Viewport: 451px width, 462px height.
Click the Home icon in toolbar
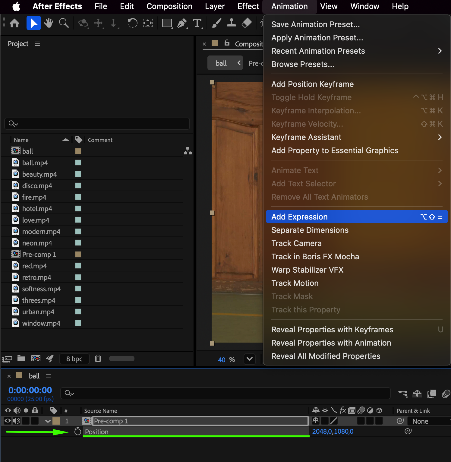pyautogui.click(x=14, y=23)
